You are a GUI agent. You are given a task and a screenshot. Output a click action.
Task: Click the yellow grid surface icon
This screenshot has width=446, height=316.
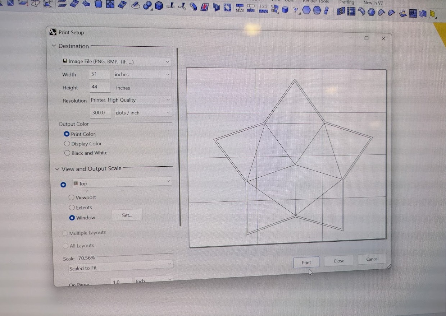point(433,14)
